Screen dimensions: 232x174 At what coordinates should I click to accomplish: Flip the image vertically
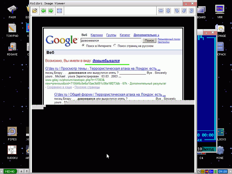pos(168,11)
